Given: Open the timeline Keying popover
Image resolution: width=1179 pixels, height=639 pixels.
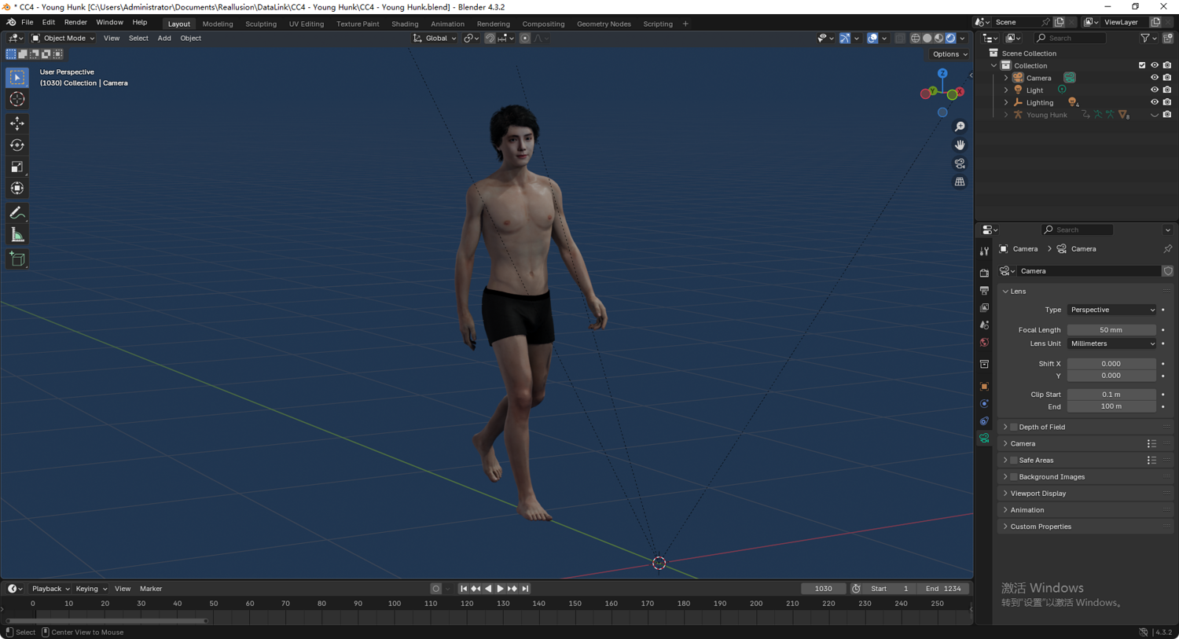Looking at the screenshot, I should (x=91, y=589).
